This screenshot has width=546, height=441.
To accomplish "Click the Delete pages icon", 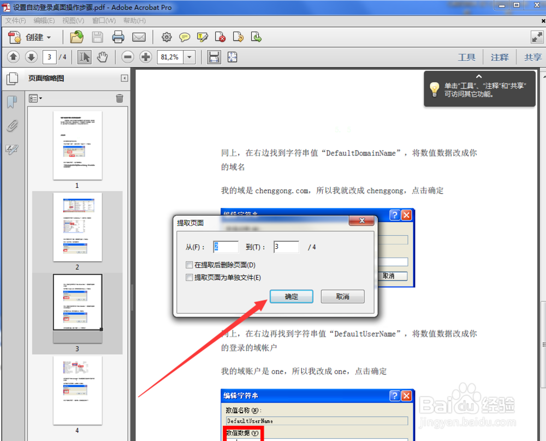I will (220, 37).
